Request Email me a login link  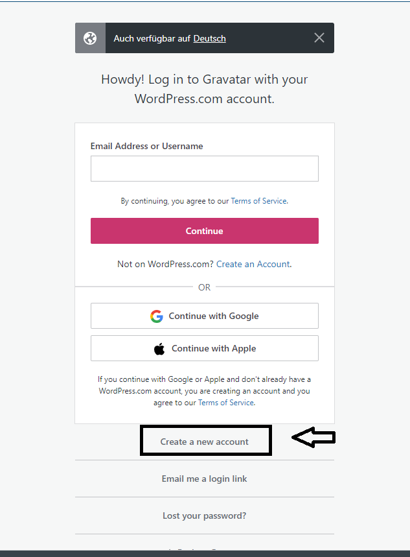tap(204, 479)
